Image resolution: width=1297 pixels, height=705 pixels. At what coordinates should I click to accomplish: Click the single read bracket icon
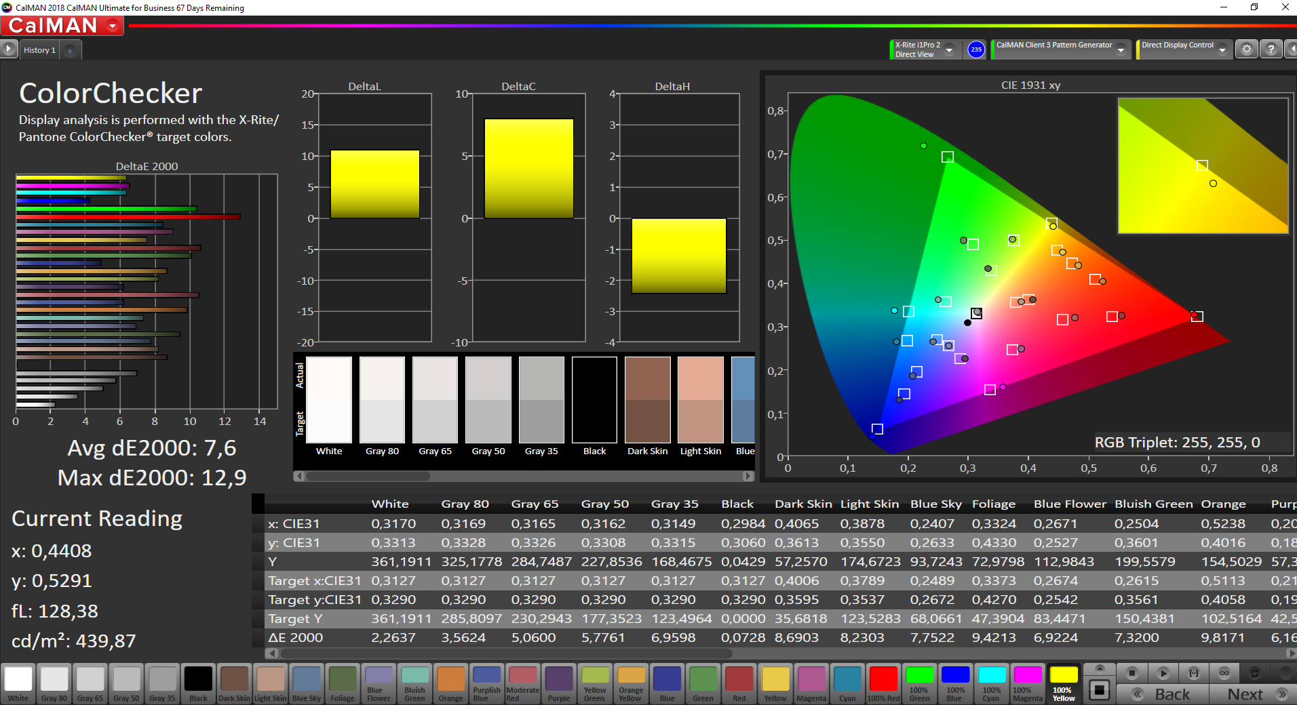click(1193, 673)
